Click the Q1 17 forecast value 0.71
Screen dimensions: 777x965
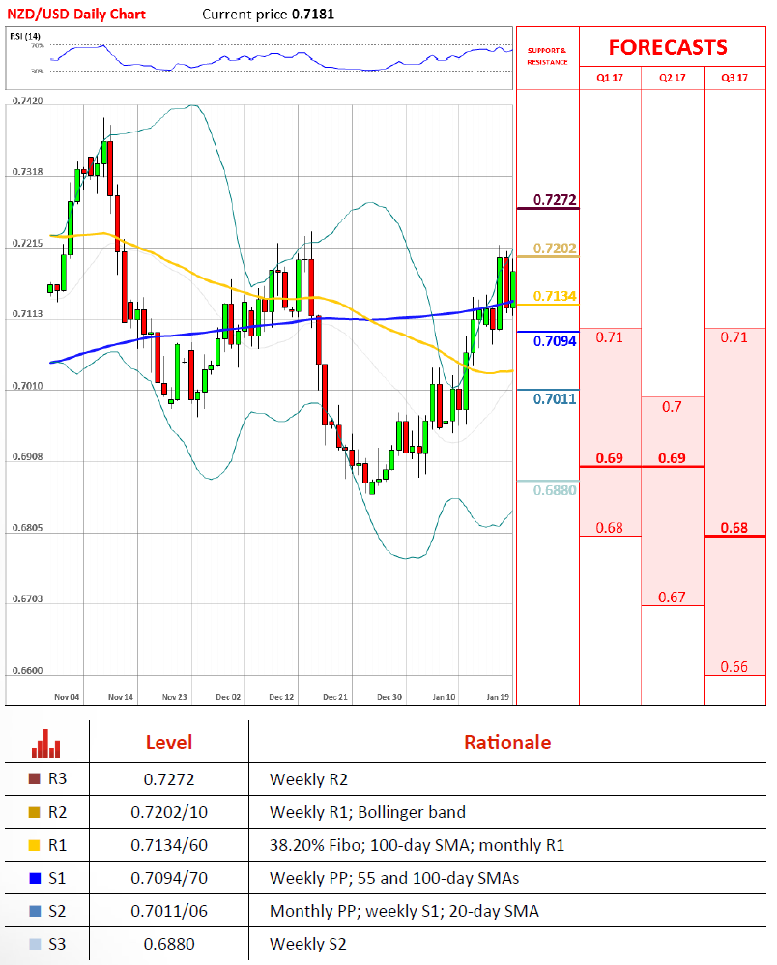pos(609,337)
